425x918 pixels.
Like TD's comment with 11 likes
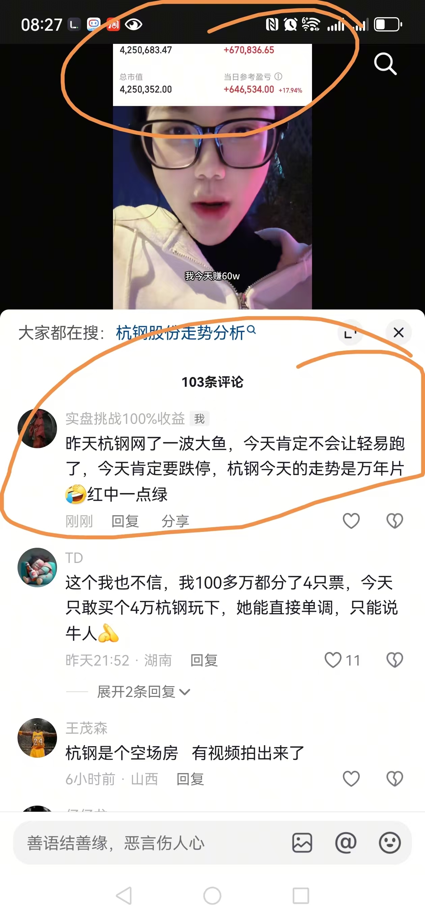click(342, 660)
